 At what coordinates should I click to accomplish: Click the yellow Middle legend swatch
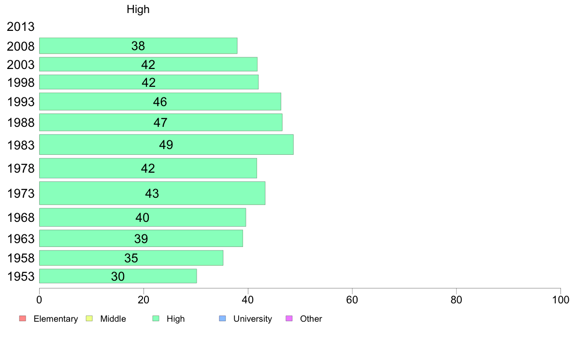click(89, 318)
